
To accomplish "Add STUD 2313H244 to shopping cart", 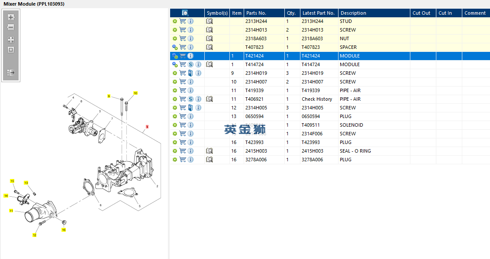I will tap(183, 21).
